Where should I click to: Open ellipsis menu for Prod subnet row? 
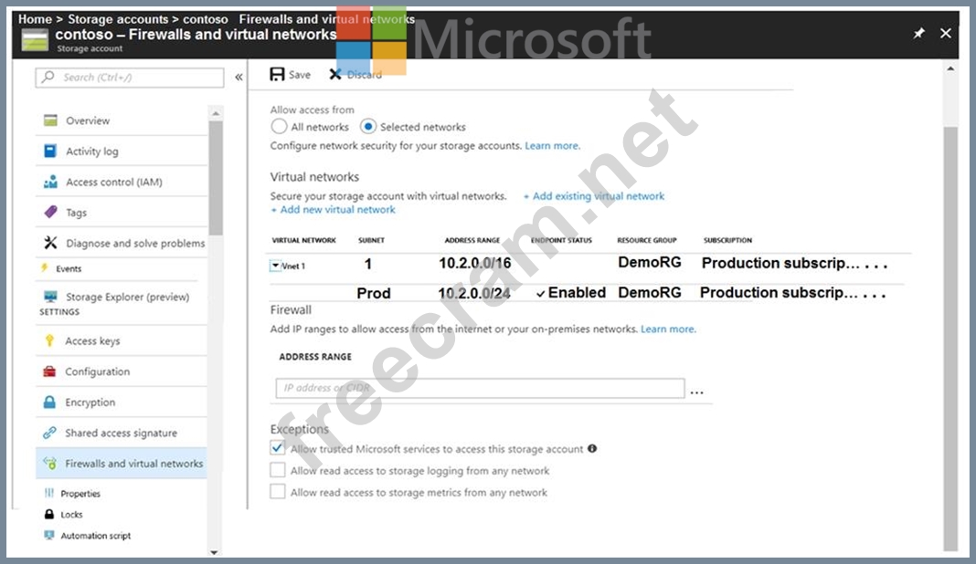coord(874,295)
